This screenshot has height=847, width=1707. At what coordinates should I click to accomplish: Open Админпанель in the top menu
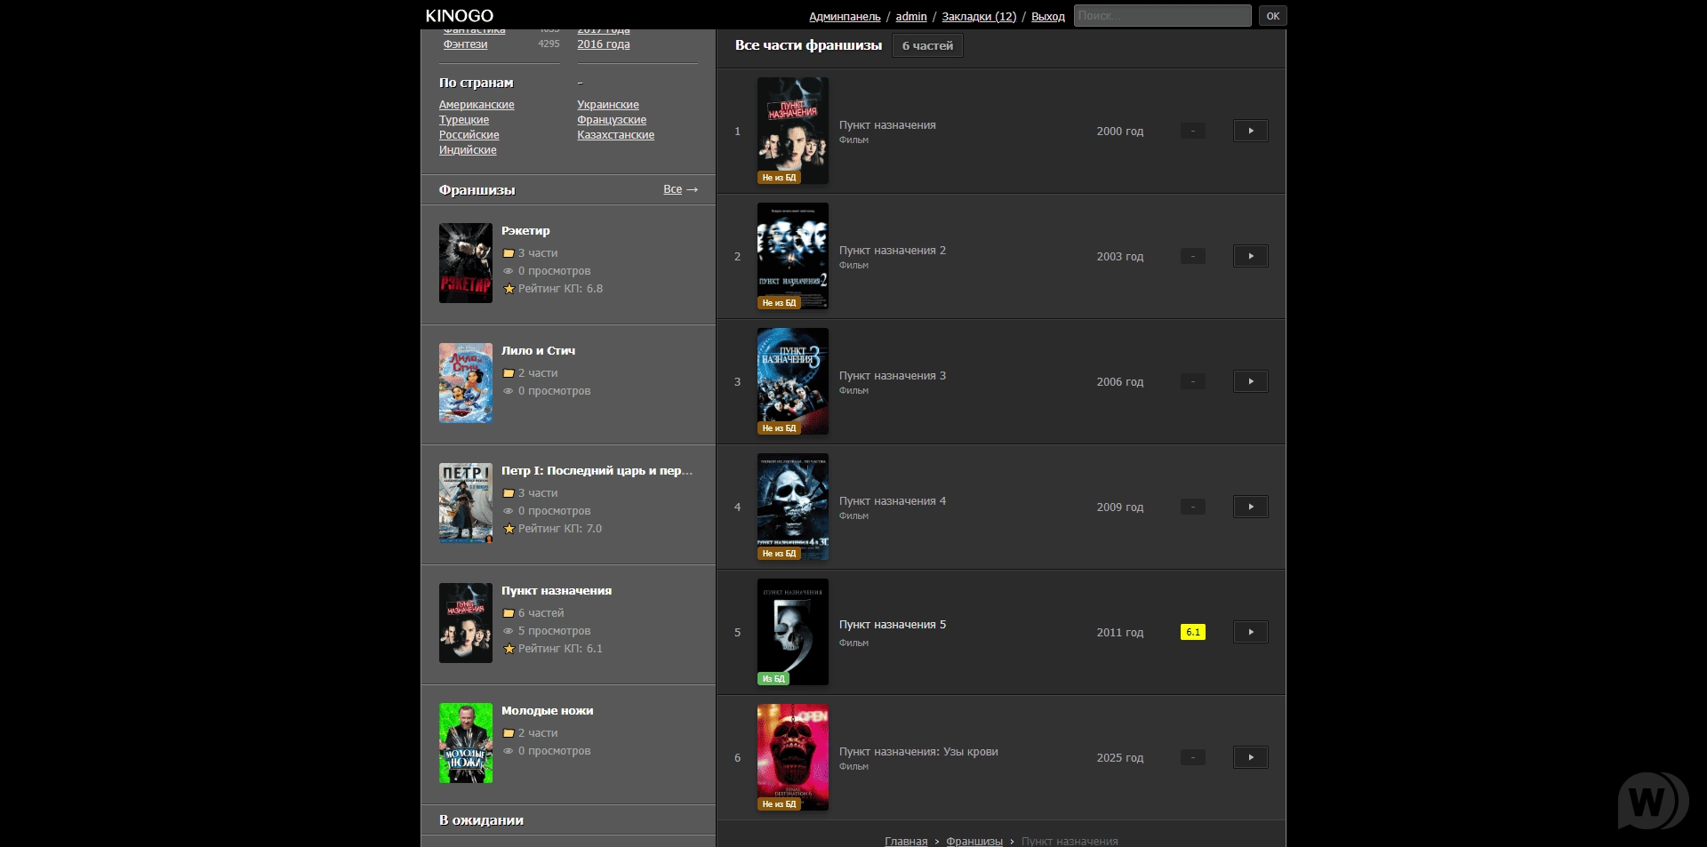[844, 17]
